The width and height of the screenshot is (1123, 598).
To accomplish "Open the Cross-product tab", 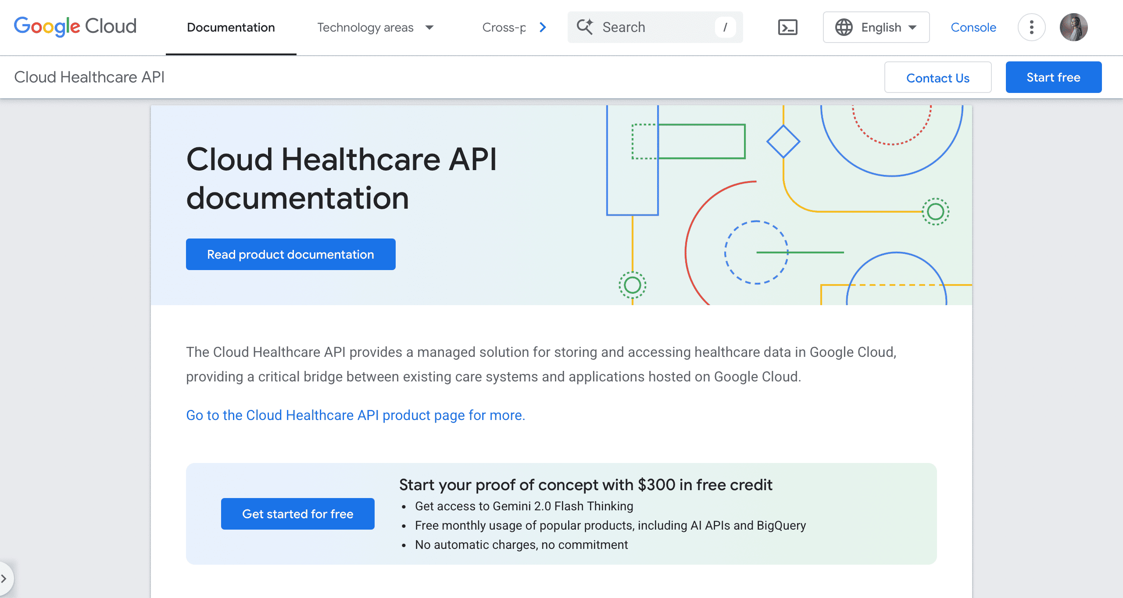I will click(x=504, y=27).
